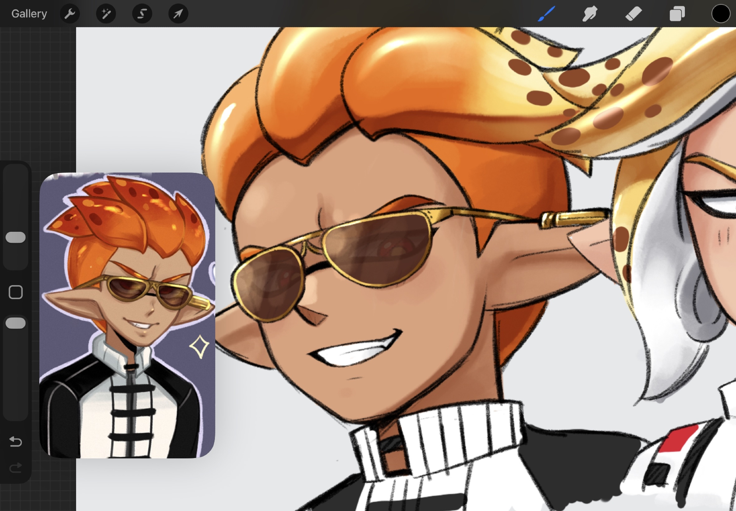Tap the floating reference image thumbnail

(127, 315)
